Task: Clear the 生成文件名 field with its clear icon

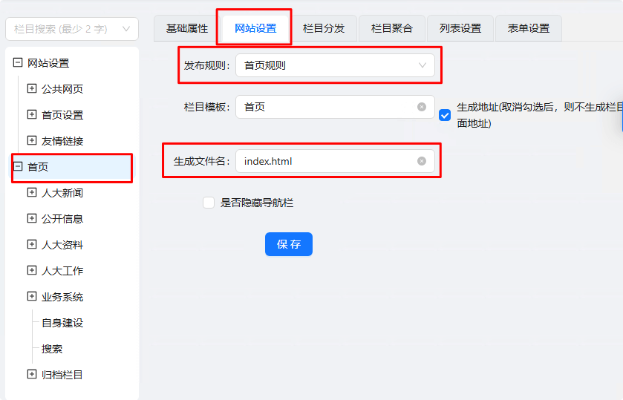Action: (x=422, y=161)
